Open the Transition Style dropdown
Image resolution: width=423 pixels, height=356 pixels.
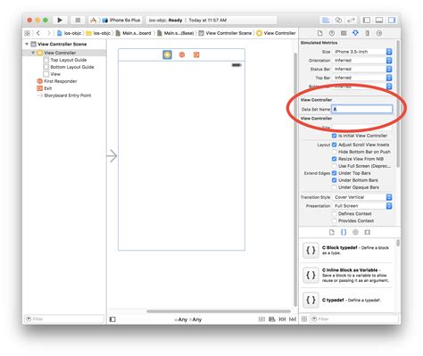(362, 197)
